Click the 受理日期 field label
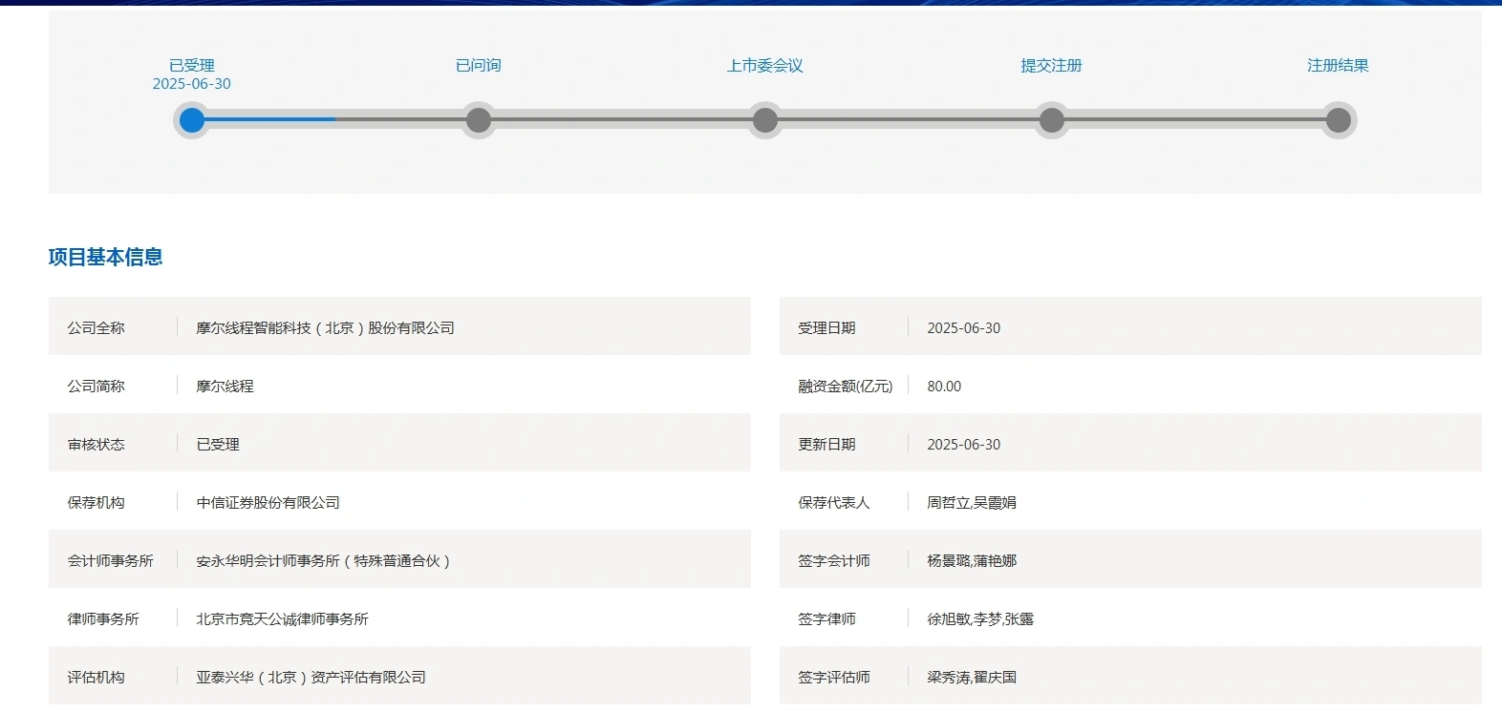The width and height of the screenshot is (1502, 712). (827, 327)
